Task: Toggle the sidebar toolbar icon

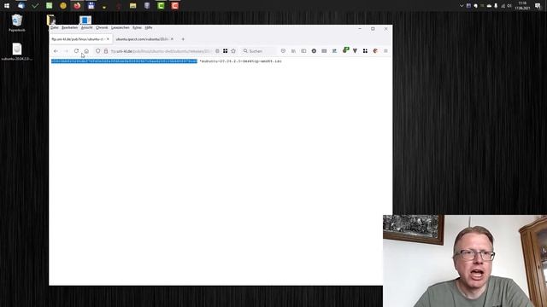Action: [x=303, y=51]
